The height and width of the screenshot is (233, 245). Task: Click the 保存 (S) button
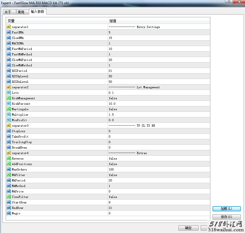pos(227,217)
